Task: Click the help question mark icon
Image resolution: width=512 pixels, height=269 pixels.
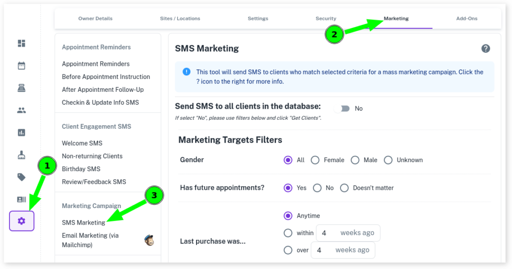Action: click(x=485, y=48)
